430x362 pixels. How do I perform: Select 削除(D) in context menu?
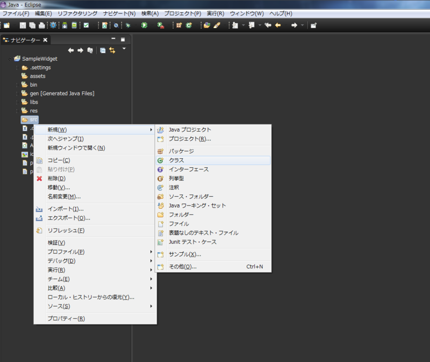[x=95, y=179]
